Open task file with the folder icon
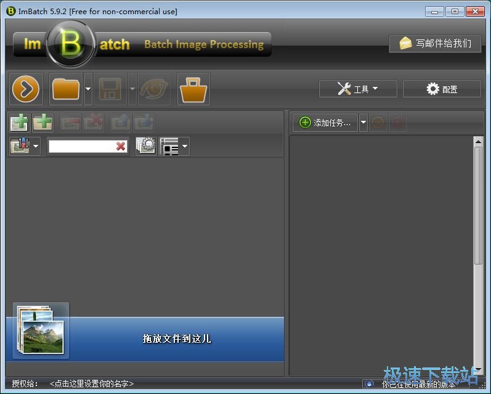The height and width of the screenshot is (394, 491). click(x=66, y=89)
